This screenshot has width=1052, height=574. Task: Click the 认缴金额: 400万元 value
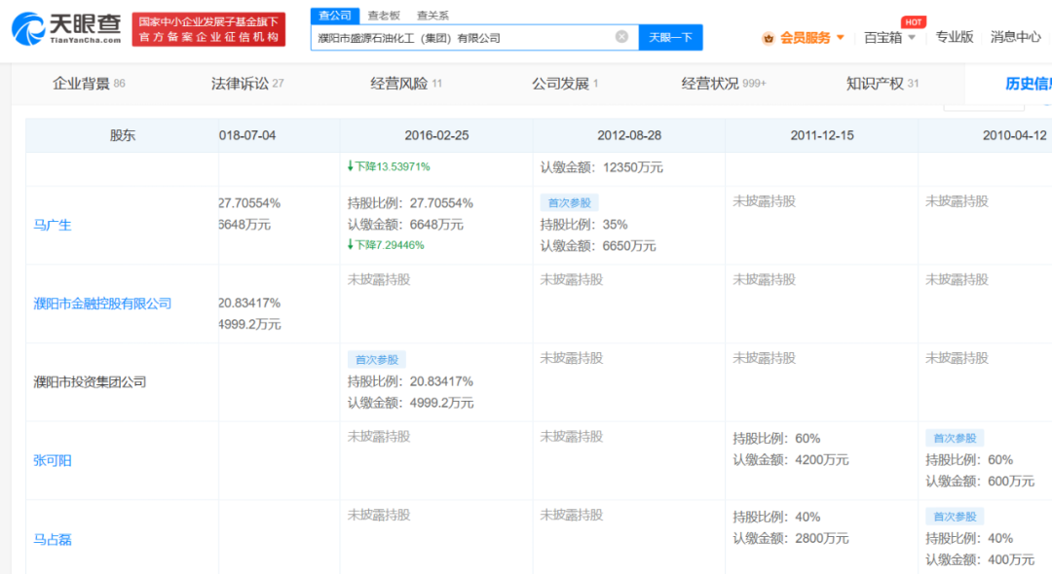pyautogui.click(x=980, y=559)
